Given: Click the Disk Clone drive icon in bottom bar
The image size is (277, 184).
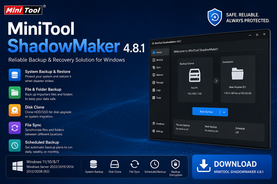Looking at the screenshot, I should [x=115, y=164].
